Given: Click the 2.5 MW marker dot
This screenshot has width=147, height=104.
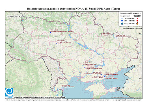Looking at the screenshot, I should point(97,75).
